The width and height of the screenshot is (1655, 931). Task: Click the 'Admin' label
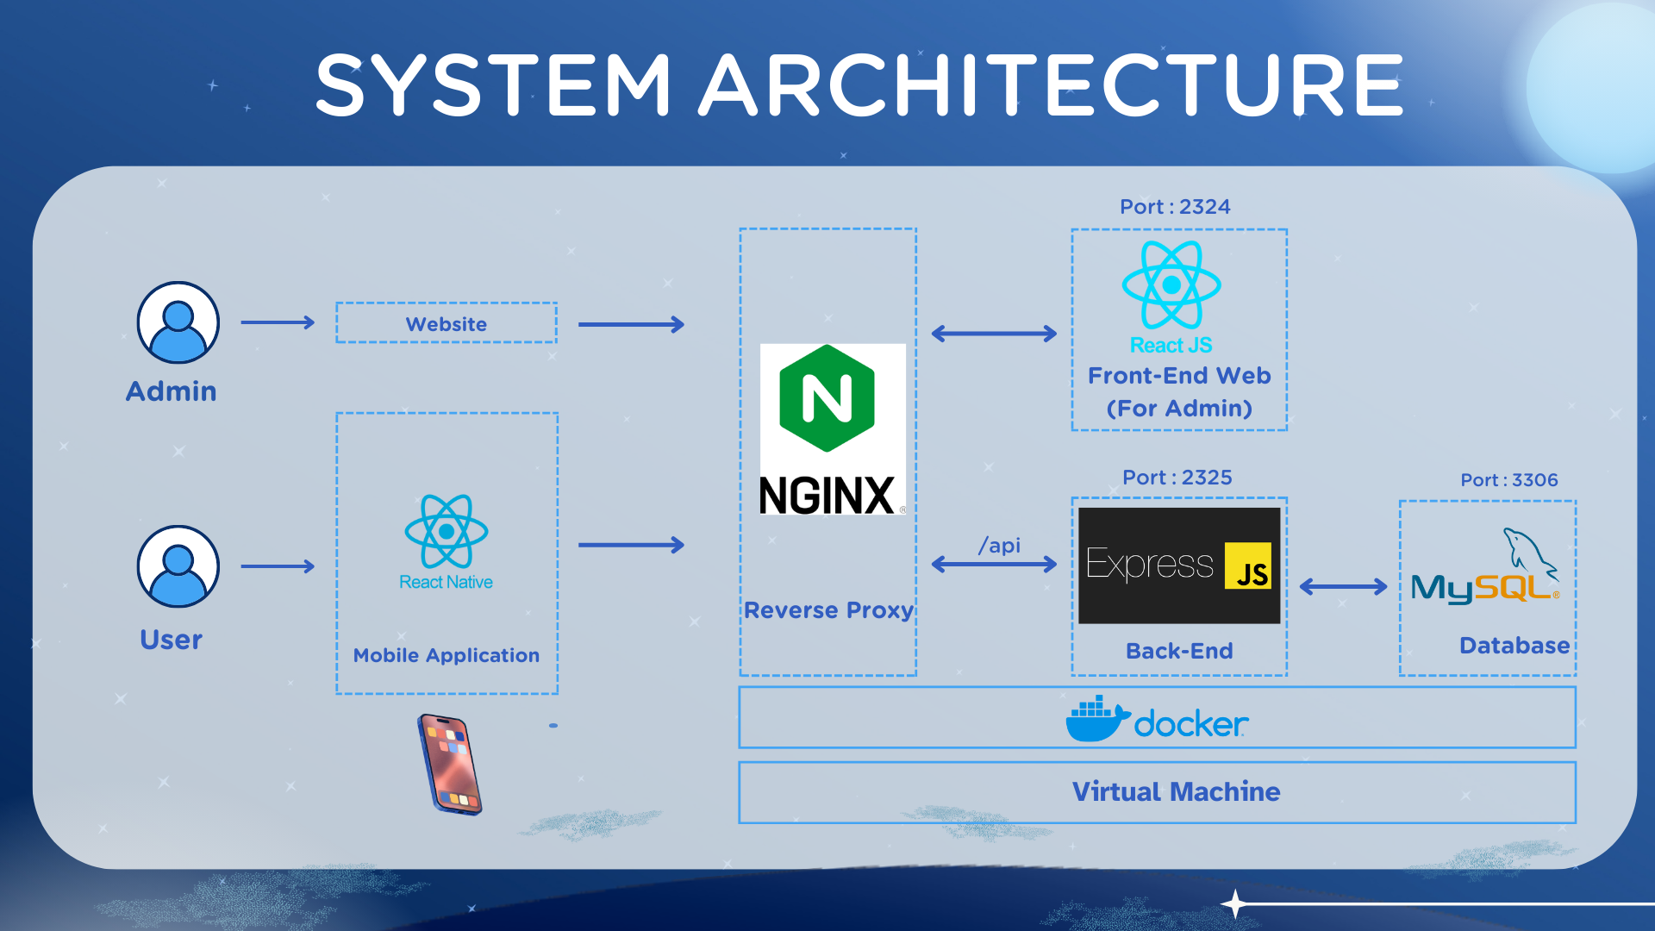[x=172, y=391]
